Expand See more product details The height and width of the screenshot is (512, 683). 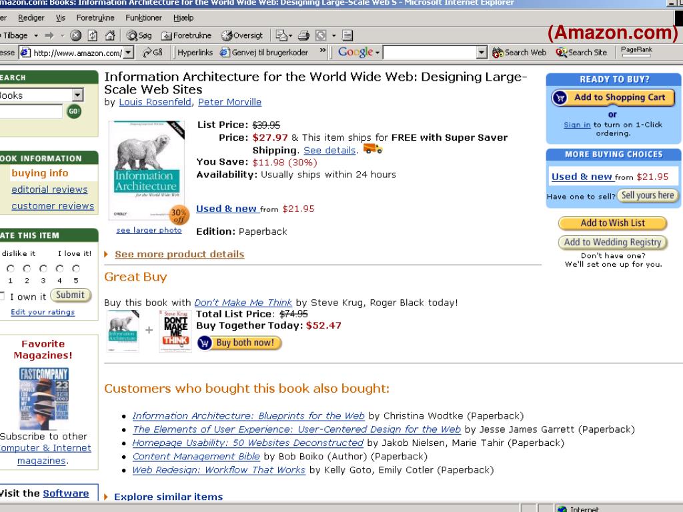(179, 254)
